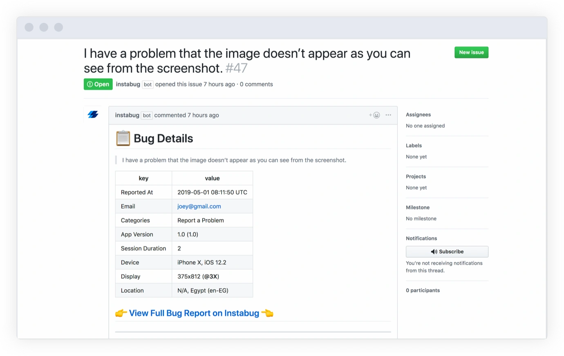
Task: Open the Assignees sidebar section
Action: [418, 115]
